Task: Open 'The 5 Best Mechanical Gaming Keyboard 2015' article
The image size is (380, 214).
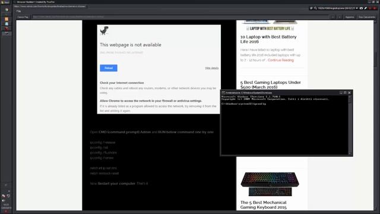Action: point(264,204)
